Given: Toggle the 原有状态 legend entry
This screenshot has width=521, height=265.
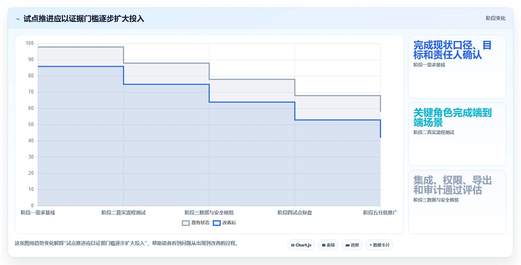Looking at the screenshot, I should 196,223.
